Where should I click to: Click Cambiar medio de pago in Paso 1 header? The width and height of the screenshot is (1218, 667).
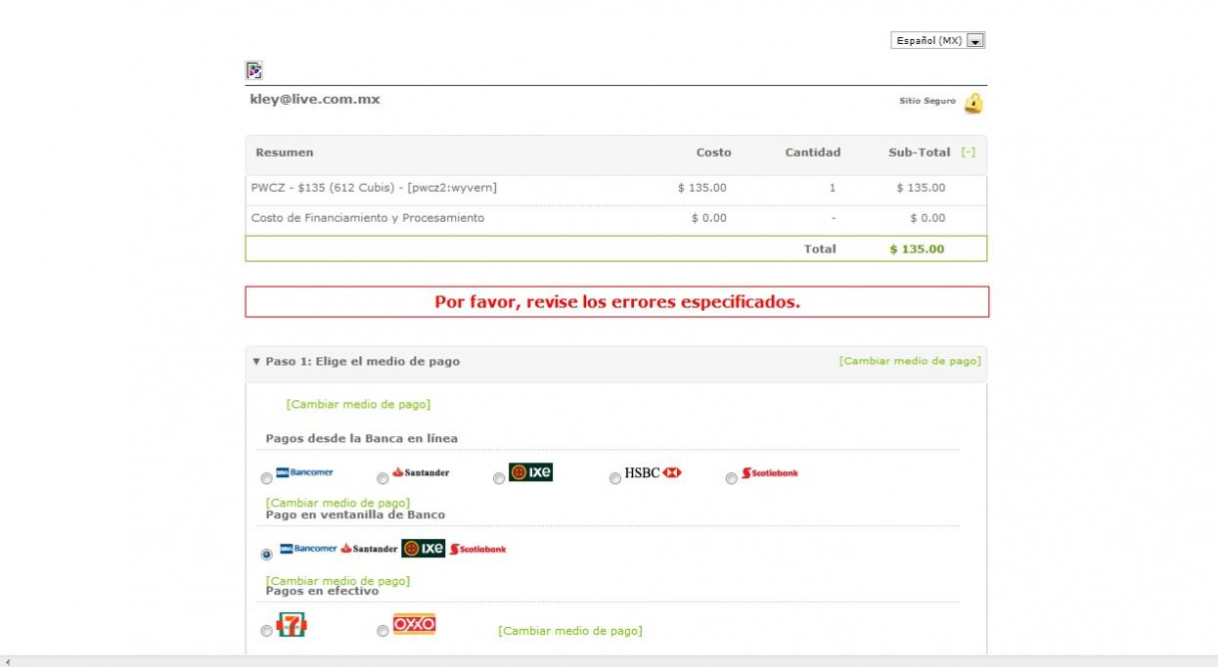click(x=910, y=361)
